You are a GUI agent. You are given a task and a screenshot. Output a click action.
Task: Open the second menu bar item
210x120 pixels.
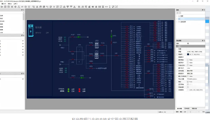[x=10, y=4]
